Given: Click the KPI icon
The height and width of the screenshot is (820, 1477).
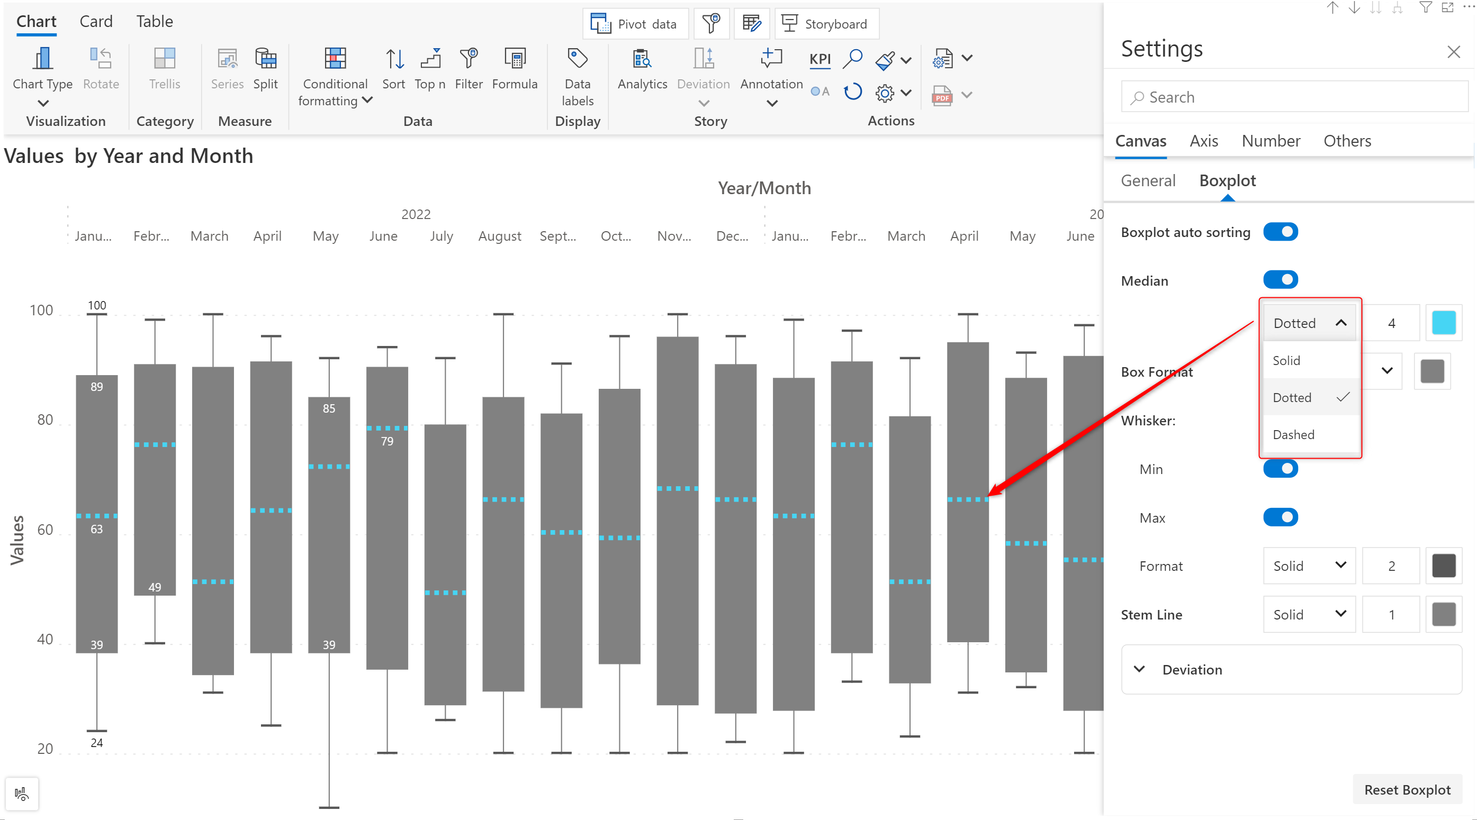Looking at the screenshot, I should pos(820,59).
